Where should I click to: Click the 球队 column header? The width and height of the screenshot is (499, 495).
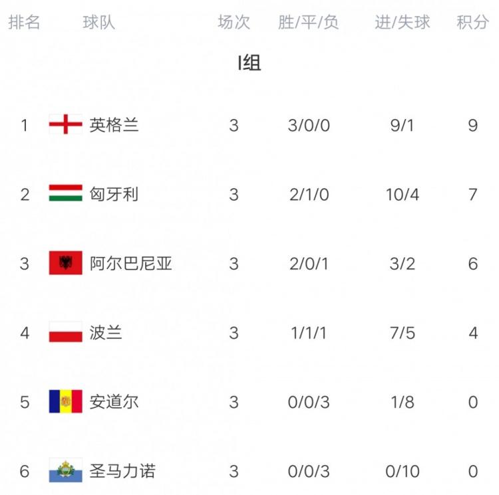[x=98, y=23]
